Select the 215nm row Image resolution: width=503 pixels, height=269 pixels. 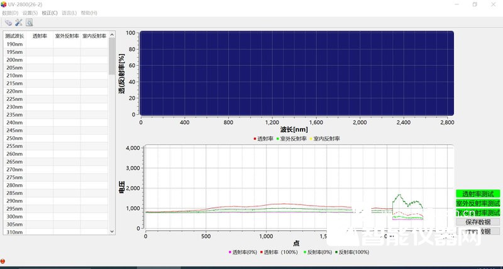pyautogui.click(x=56, y=83)
